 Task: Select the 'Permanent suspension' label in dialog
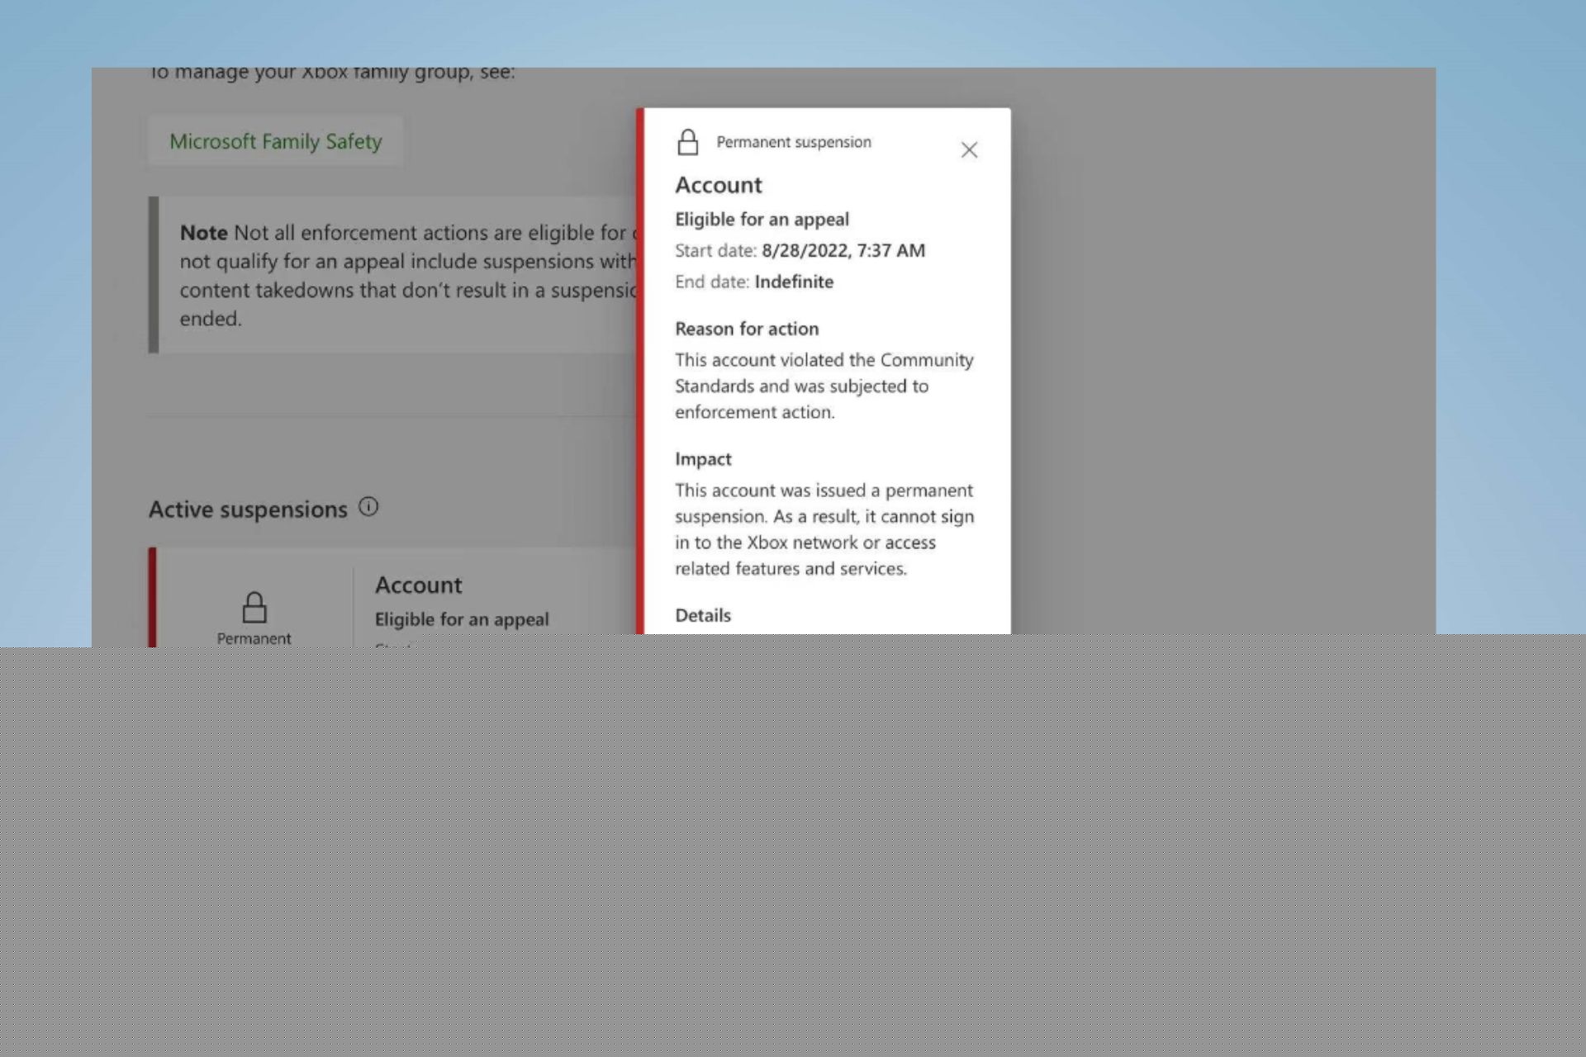coord(793,142)
